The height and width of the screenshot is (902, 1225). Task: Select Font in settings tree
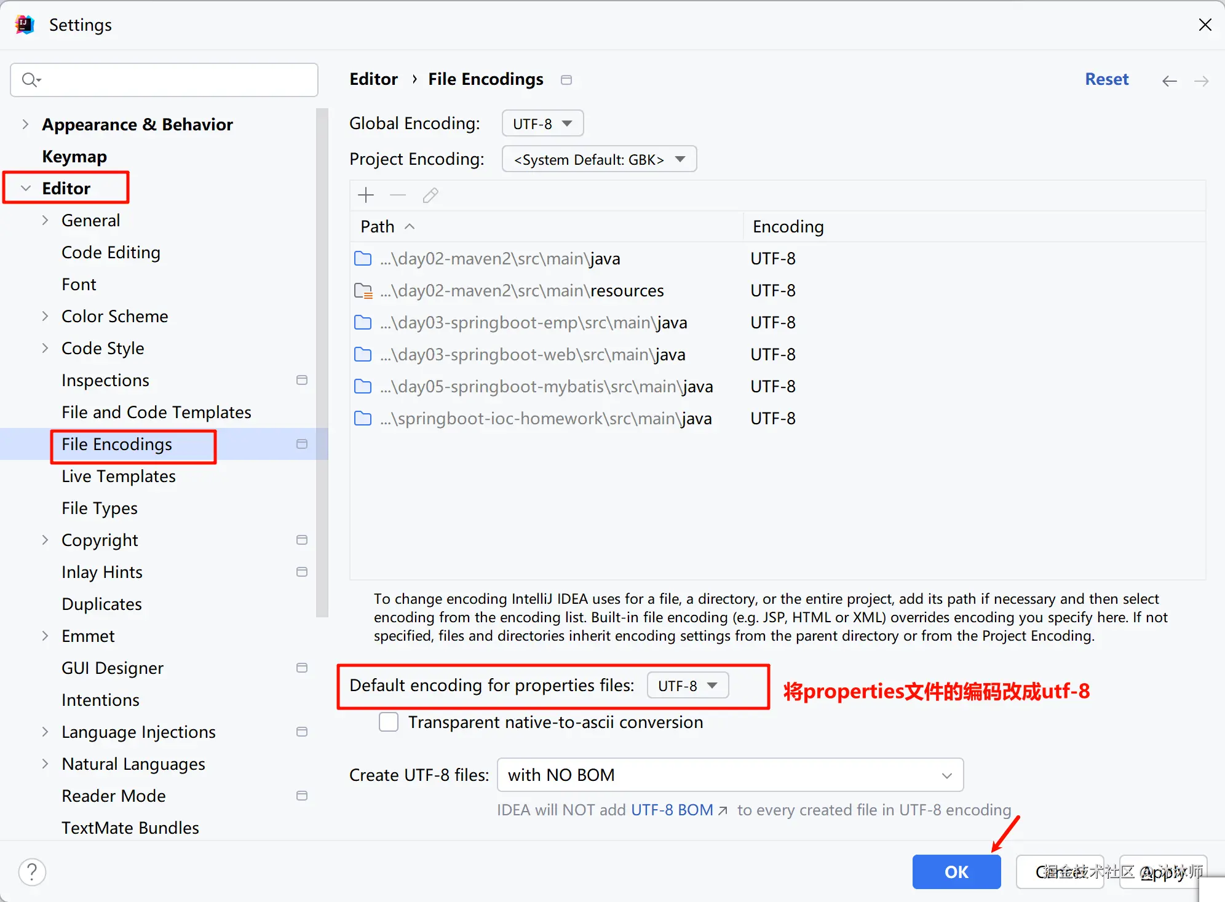(79, 284)
